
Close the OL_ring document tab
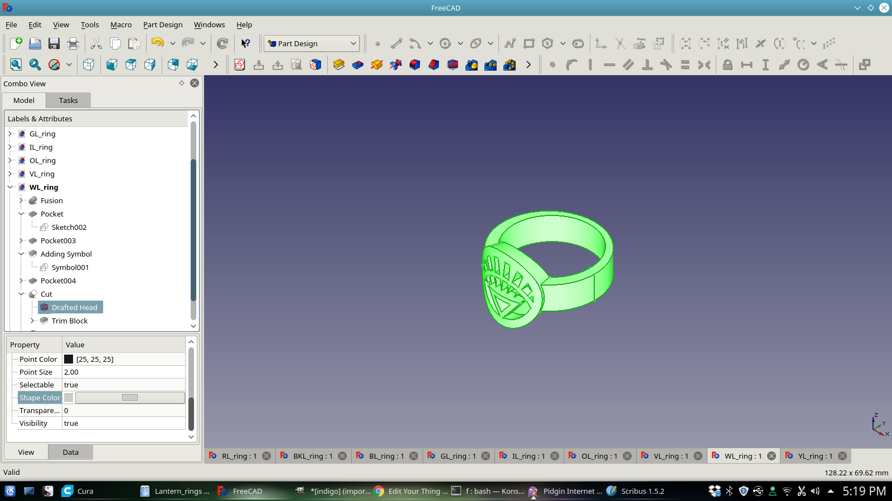click(x=627, y=456)
